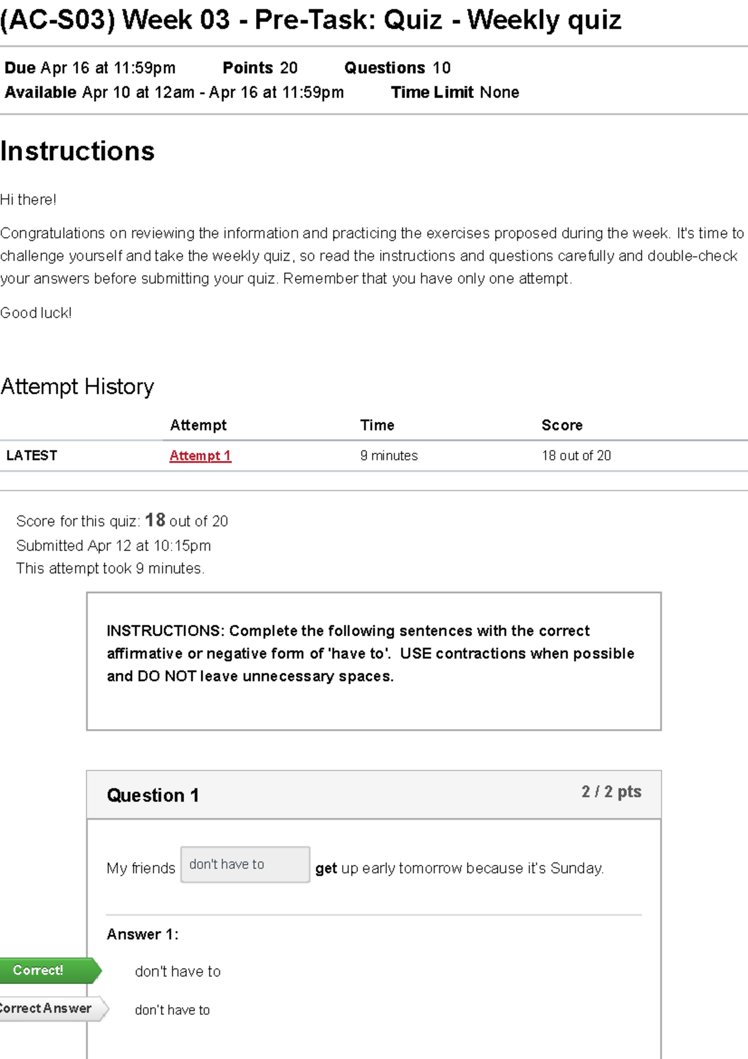
Task: Click the bold INSTRUCTIONS text box
Action: 370,654
